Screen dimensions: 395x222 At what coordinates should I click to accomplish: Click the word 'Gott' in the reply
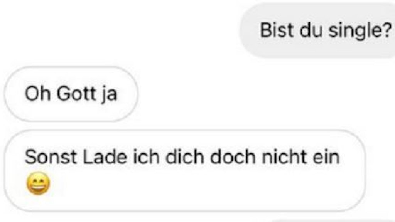click(x=77, y=94)
